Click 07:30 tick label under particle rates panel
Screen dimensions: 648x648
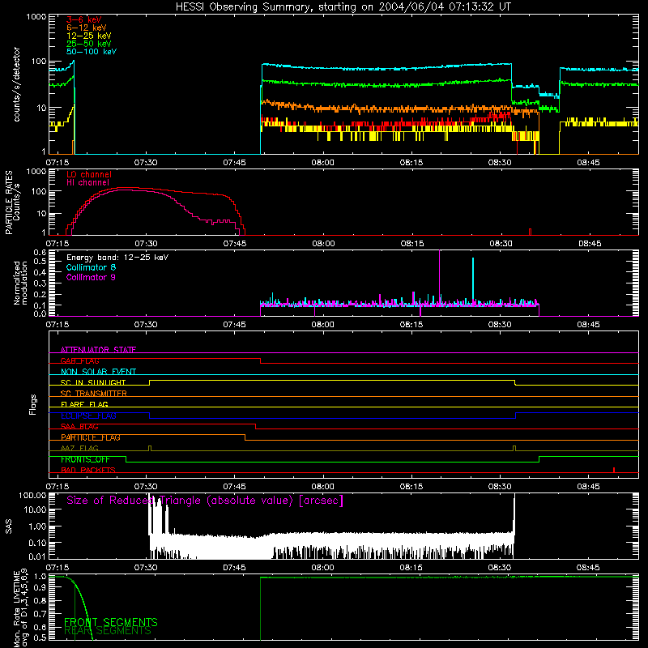(x=146, y=244)
